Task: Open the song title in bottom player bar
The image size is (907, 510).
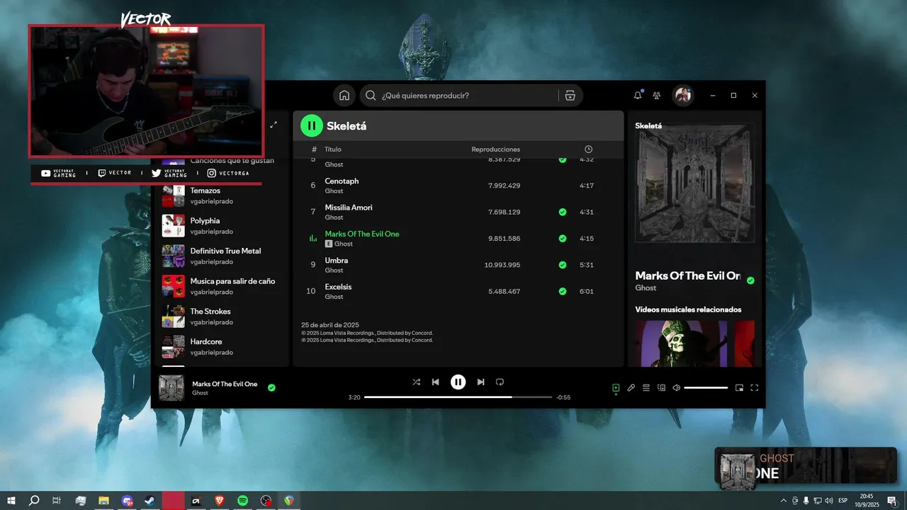Action: tap(225, 384)
